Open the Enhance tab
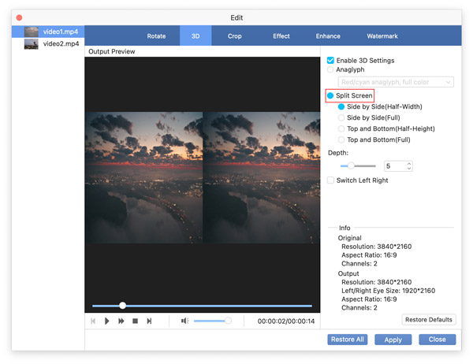This screenshot has width=473, height=364. (x=328, y=36)
